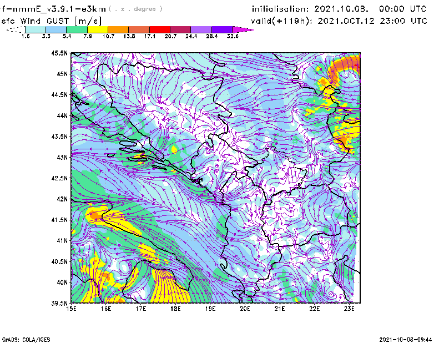Click the 43N latitude label
This screenshot has height=343, width=444.
(x=62, y=157)
